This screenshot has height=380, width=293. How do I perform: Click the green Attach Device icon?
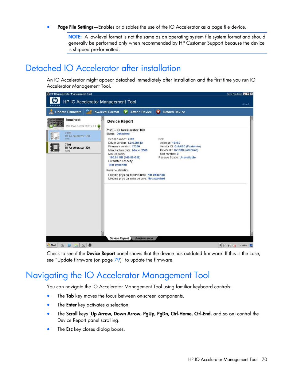pos(126,112)
